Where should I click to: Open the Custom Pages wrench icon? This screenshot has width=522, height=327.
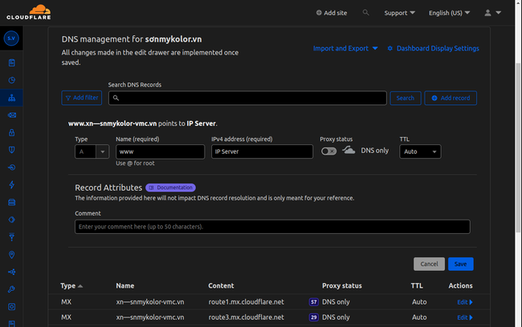[x=12, y=289]
